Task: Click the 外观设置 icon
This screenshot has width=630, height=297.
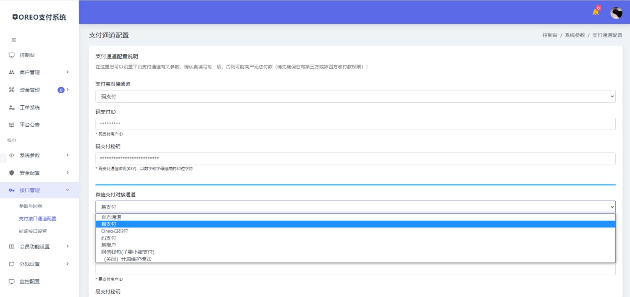Action: click(12, 264)
